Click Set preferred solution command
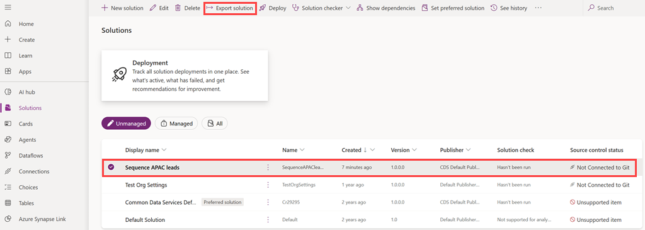The height and width of the screenshot is (230, 645). tap(453, 8)
